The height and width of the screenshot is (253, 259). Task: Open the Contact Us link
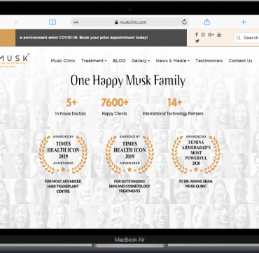(240, 61)
